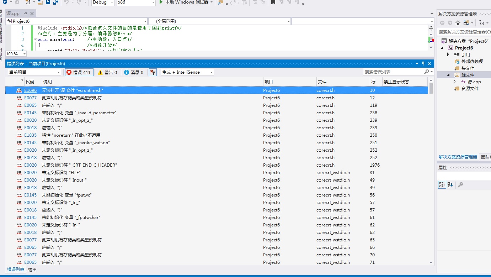Click the error list vertical scrollbar thumb

[x=431, y=88]
